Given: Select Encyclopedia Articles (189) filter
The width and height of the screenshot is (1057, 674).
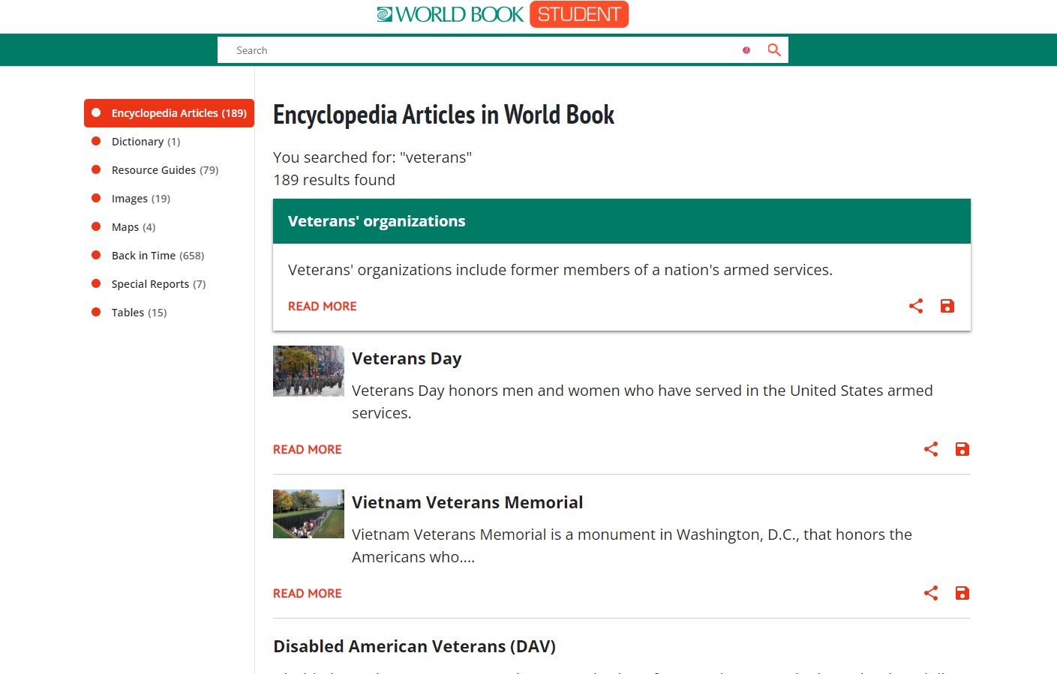Looking at the screenshot, I should pos(169,113).
